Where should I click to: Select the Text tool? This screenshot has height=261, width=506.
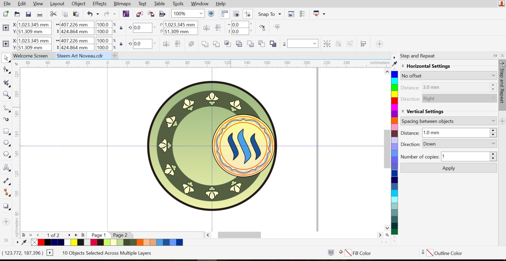[6, 168]
